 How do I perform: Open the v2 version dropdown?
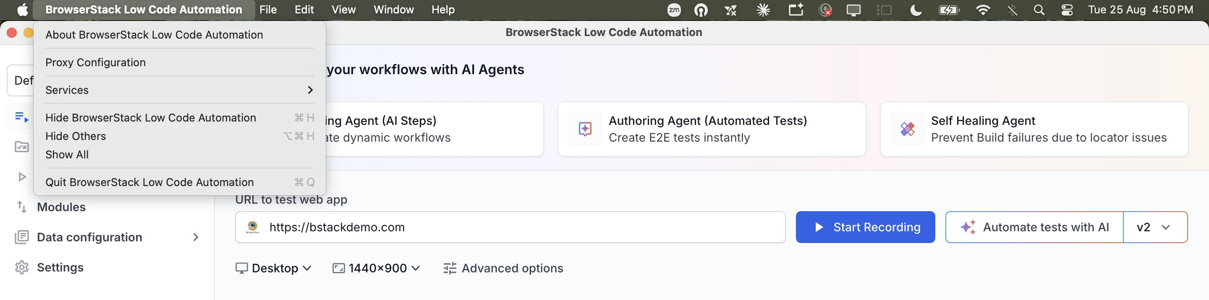(x=1155, y=228)
